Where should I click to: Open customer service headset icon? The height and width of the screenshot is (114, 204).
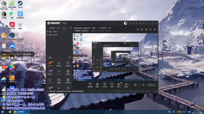click(x=130, y=23)
